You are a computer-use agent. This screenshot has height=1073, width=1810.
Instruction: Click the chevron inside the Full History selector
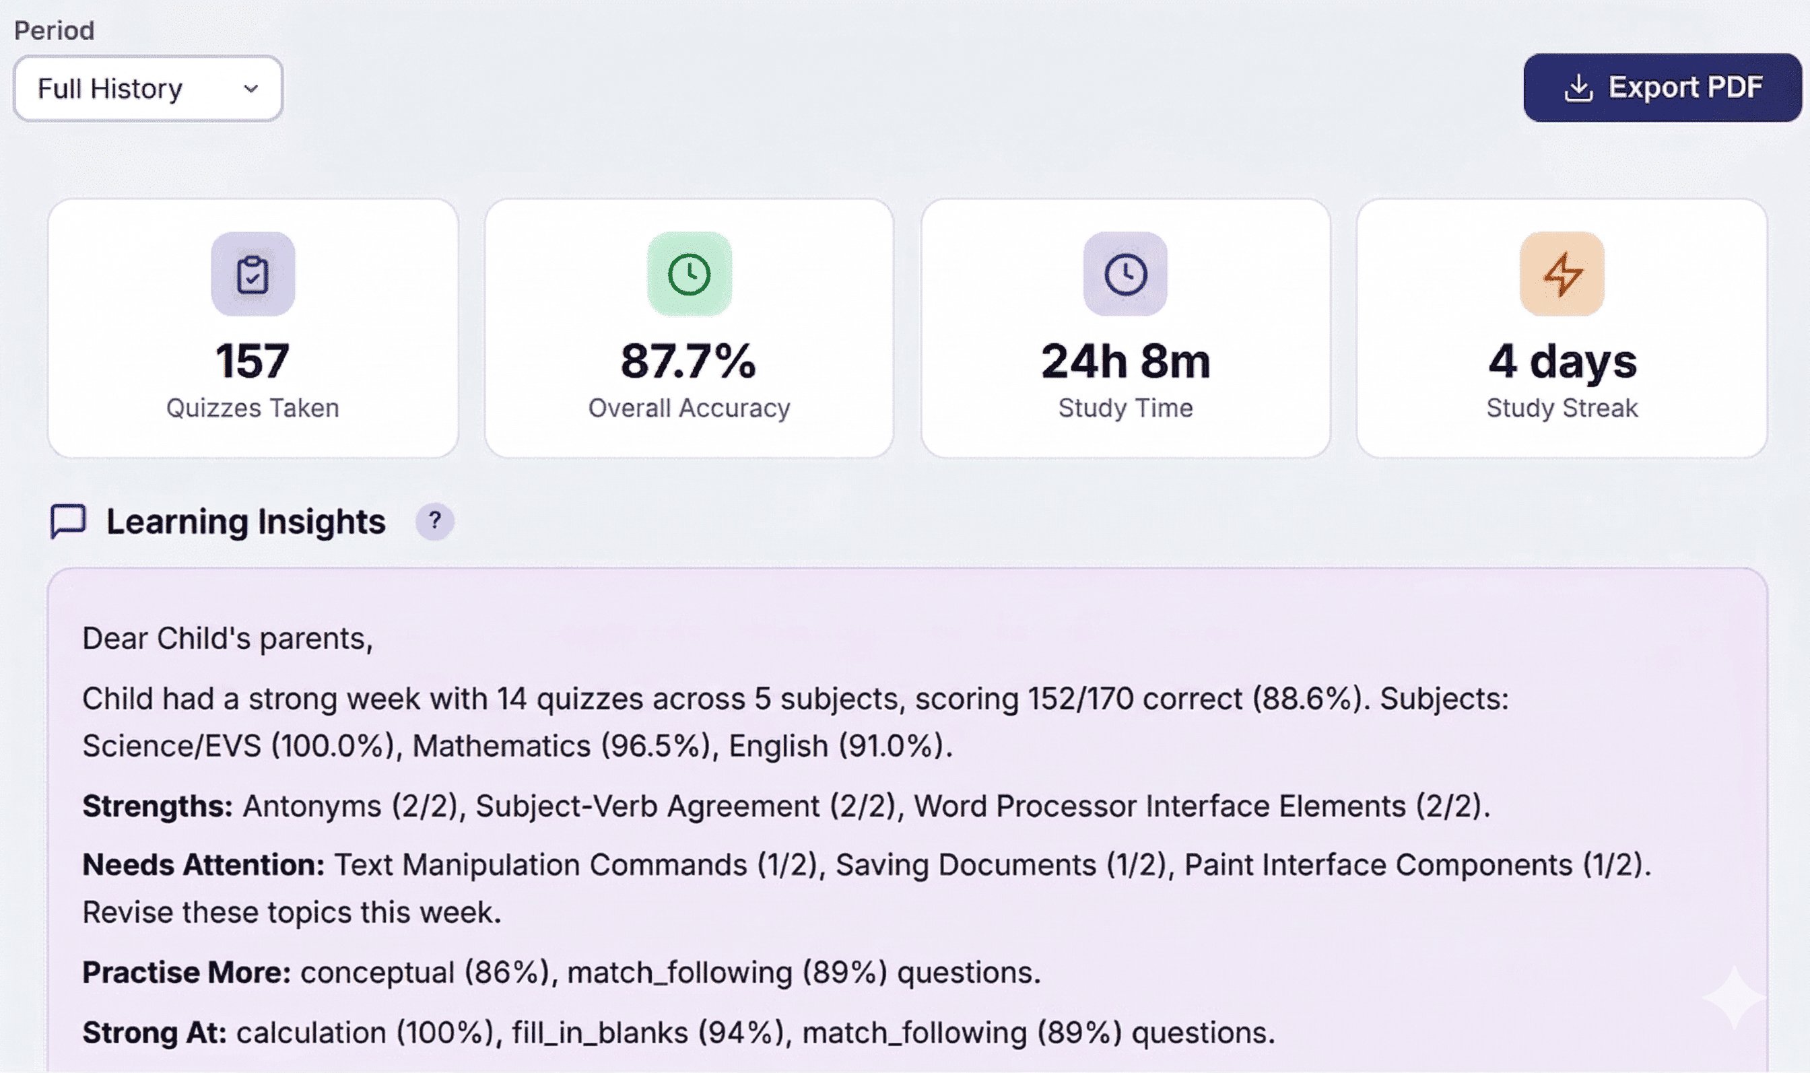coord(250,90)
